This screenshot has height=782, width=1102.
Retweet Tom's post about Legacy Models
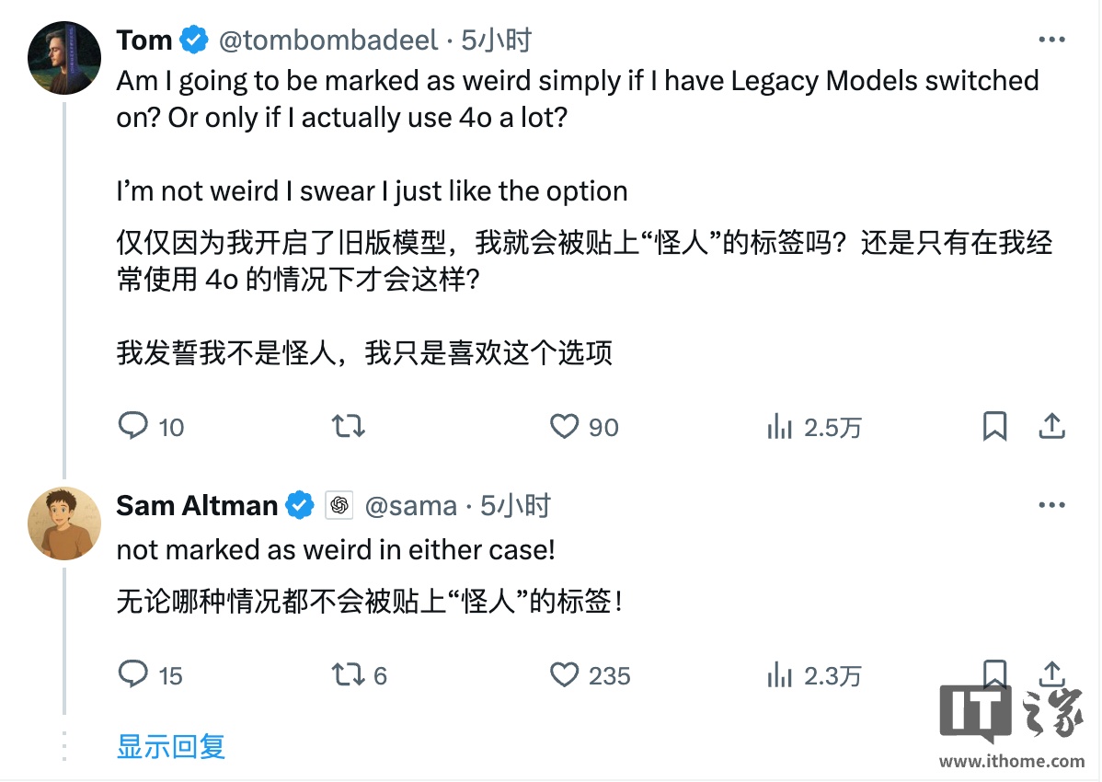click(x=348, y=426)
